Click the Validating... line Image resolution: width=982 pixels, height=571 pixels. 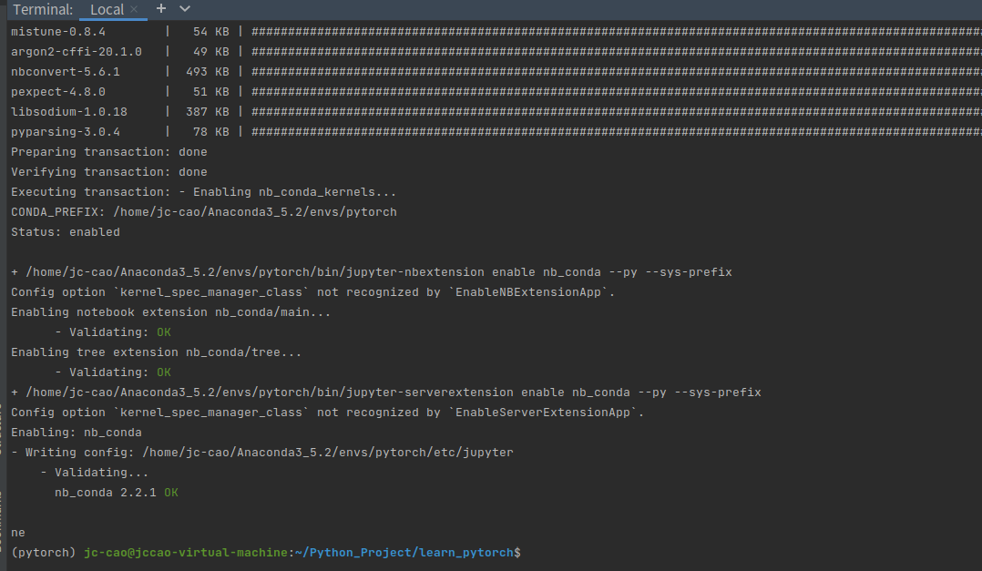click(x=95, y=472)
